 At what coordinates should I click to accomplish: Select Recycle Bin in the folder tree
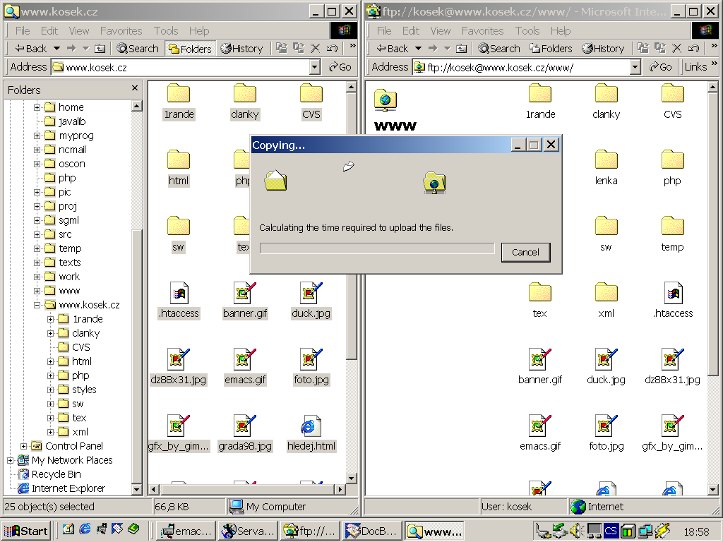[56, 474]
